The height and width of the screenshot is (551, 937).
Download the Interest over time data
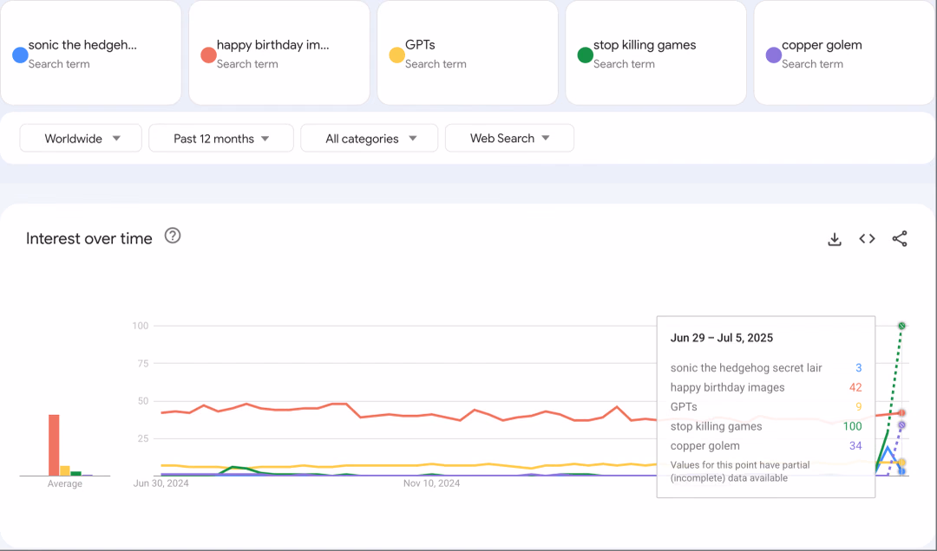coord(835,239)
